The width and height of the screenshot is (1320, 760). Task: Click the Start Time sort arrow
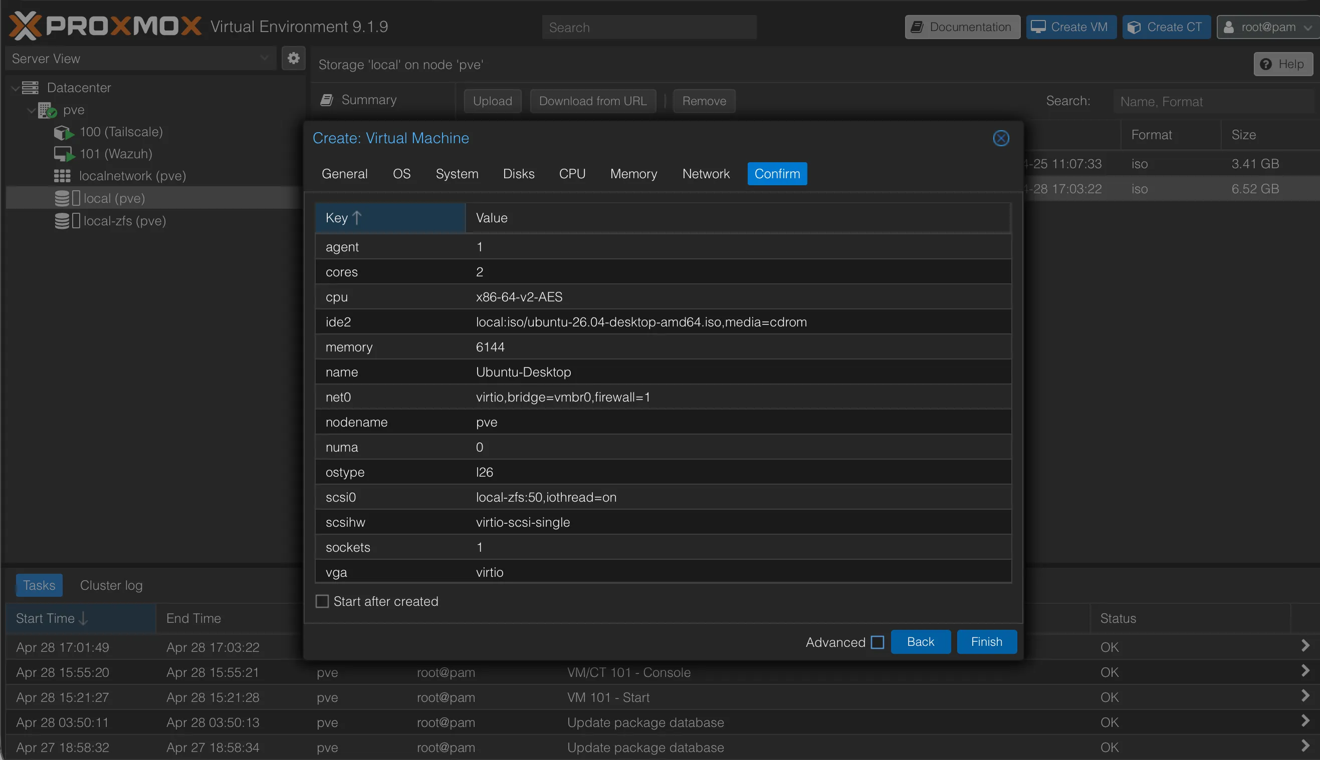pos(83,618)
